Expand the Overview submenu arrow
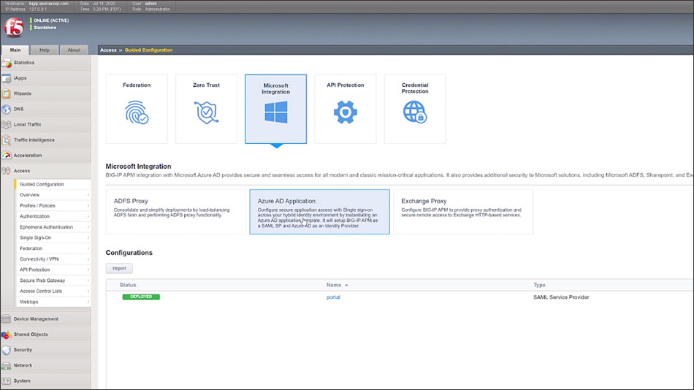Viewport: 694px width, 390px height. (x=88, y=195)
